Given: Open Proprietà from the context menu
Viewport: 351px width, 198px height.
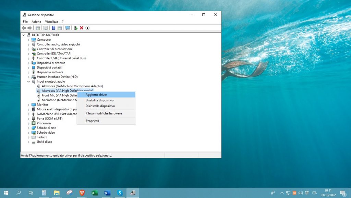Looking at the screenshot, I should tap(92, 121).
